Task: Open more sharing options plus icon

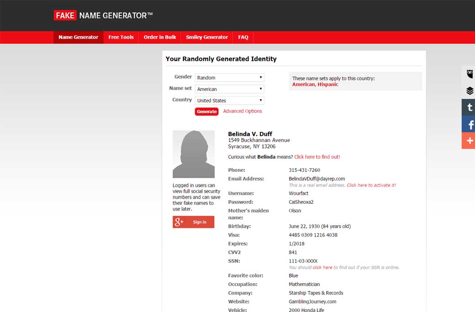Action: 469,141
